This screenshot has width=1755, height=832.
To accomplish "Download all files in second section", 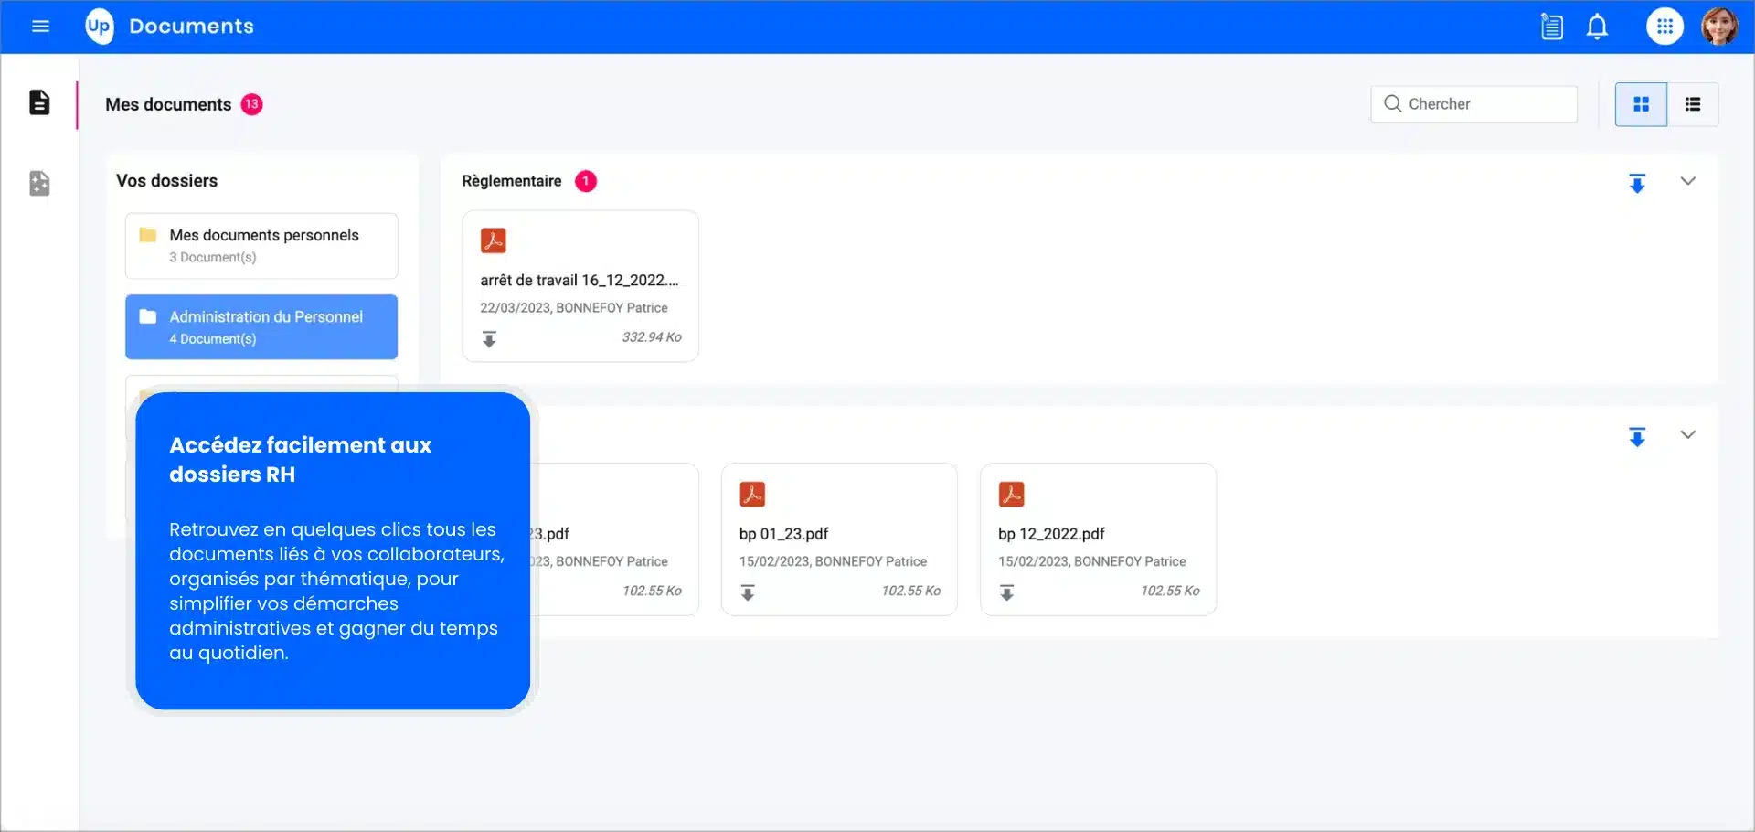I will [x=1637, y=437].
